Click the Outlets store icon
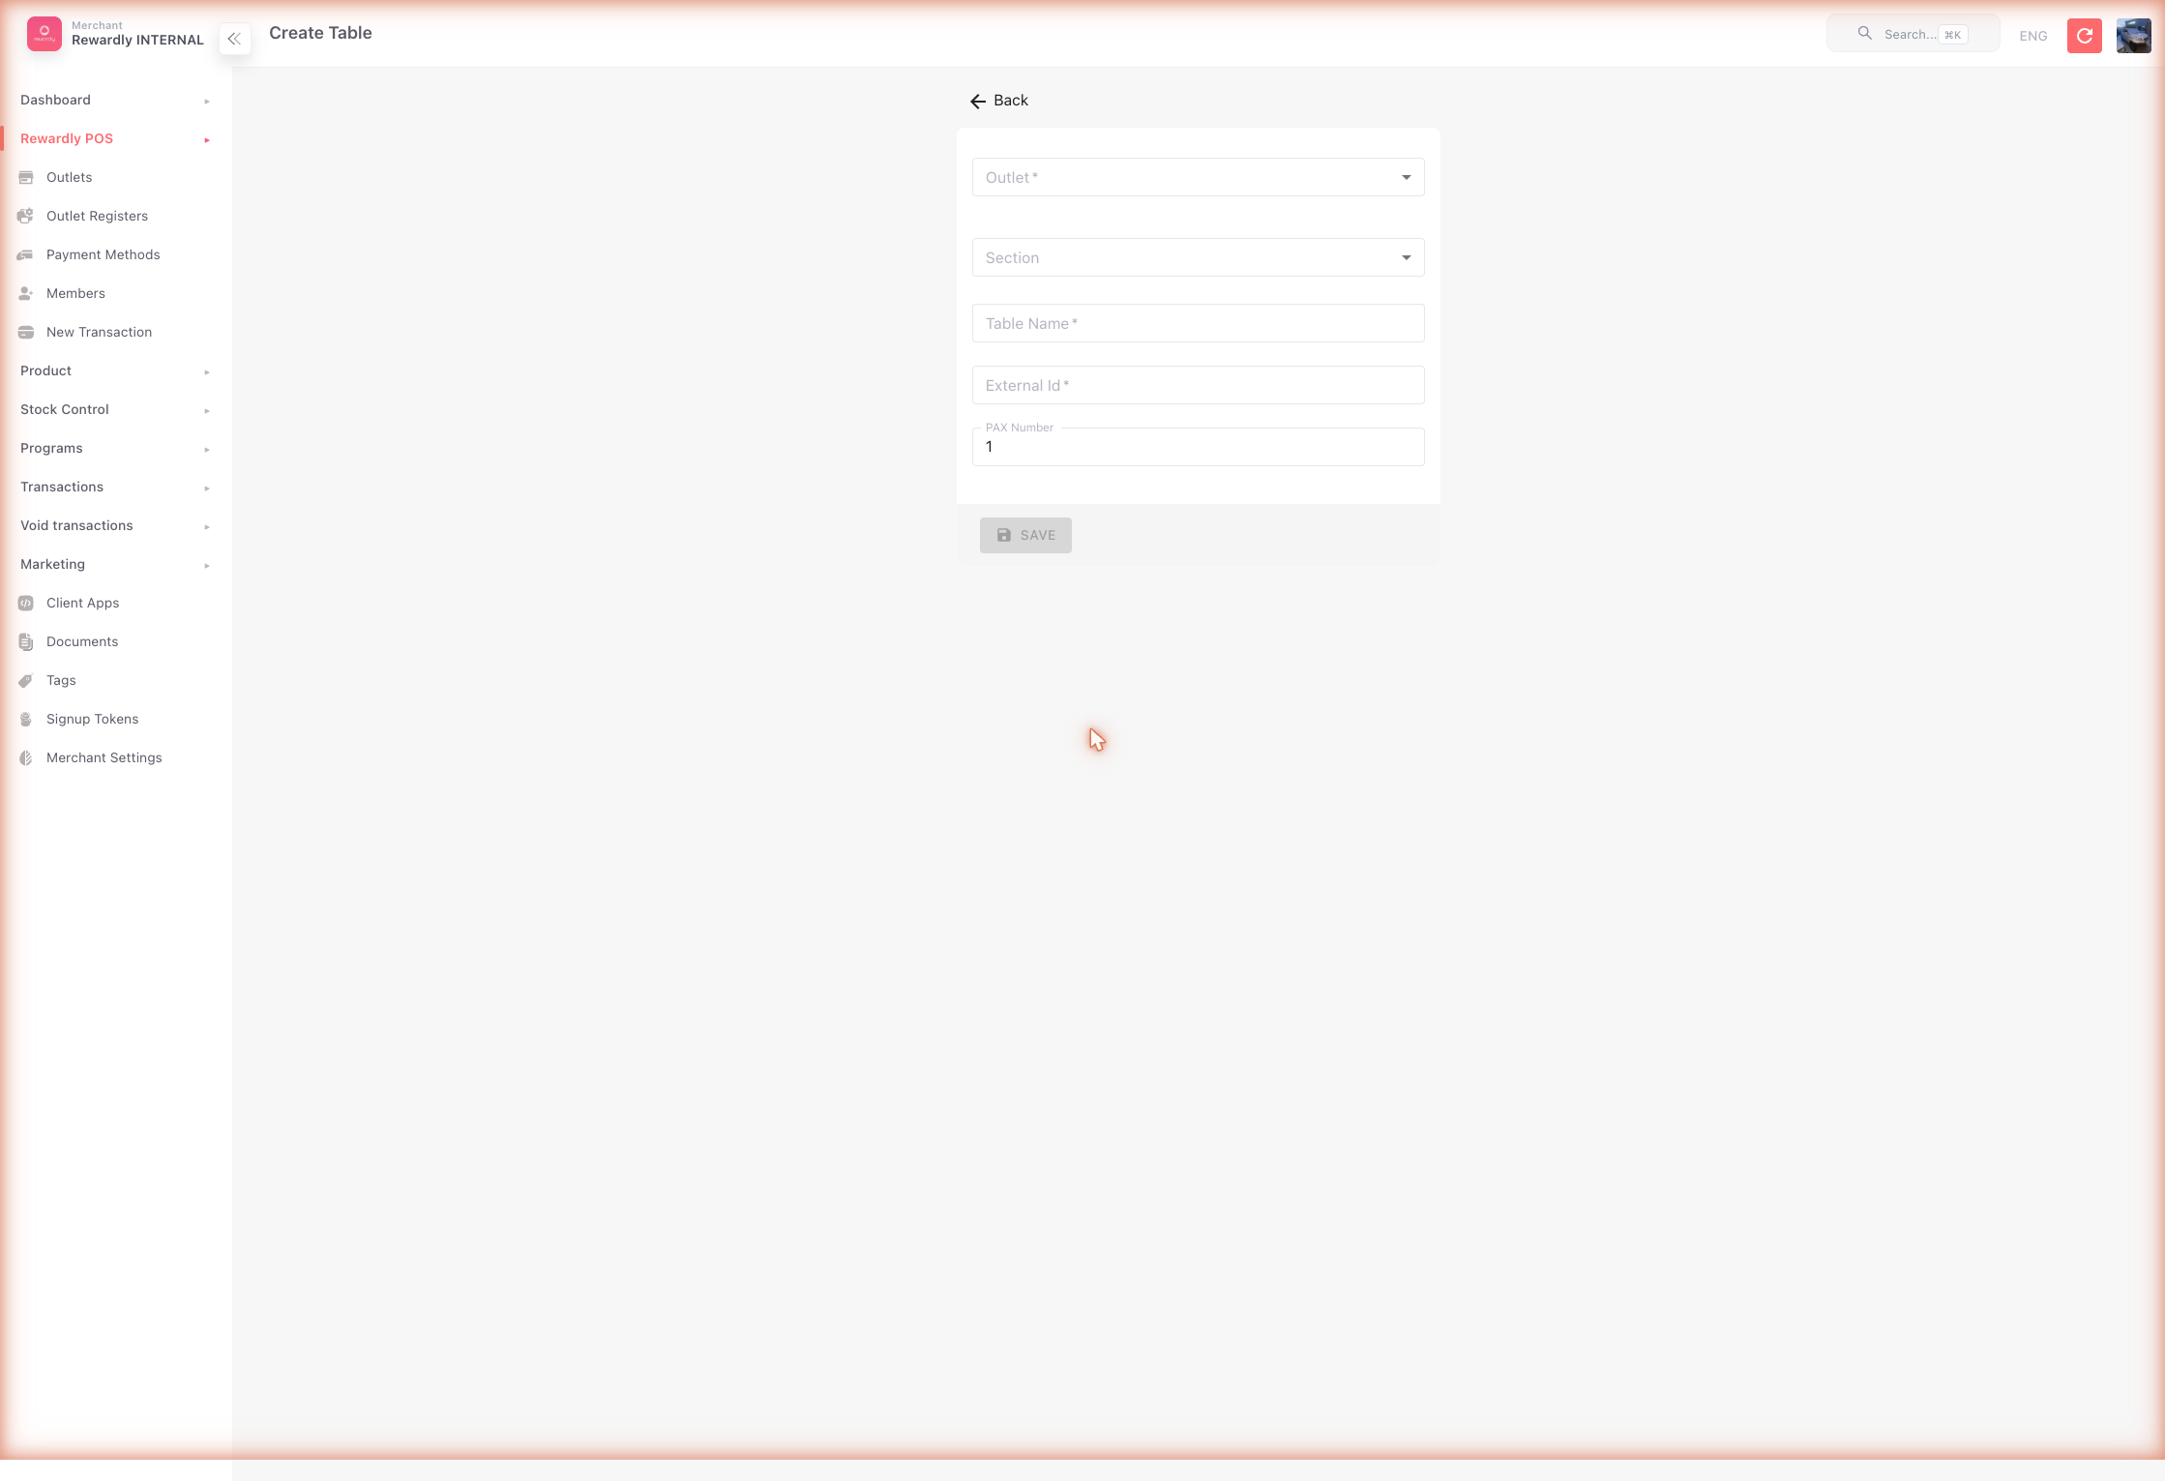 coord(26,177)
